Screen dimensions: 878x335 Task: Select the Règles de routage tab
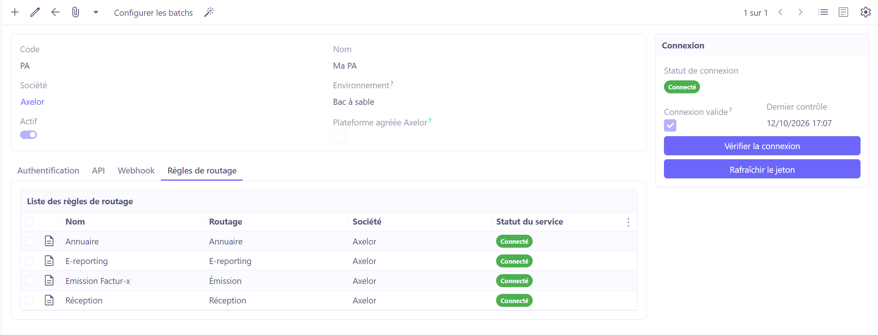point(202,171)
